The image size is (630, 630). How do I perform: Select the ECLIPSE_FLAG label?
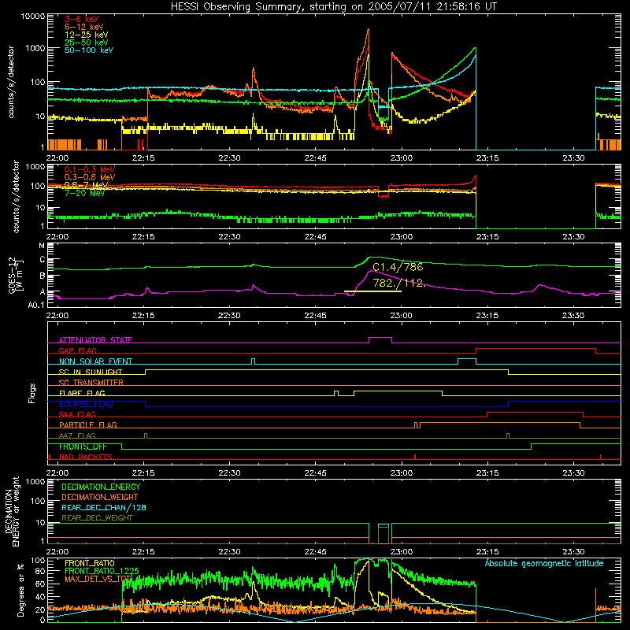click(x=86, y=404)
